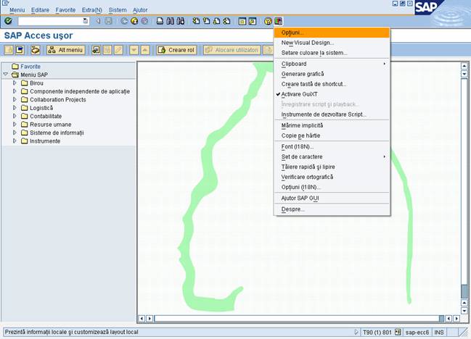Click the User Menu icon
The height and width of the screenshot is (339, 471).
[x=9, y=50]
